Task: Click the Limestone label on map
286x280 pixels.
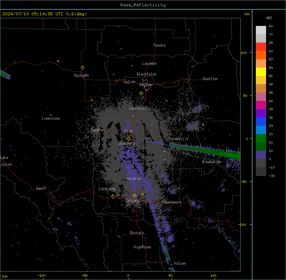Action: (51, 118)
